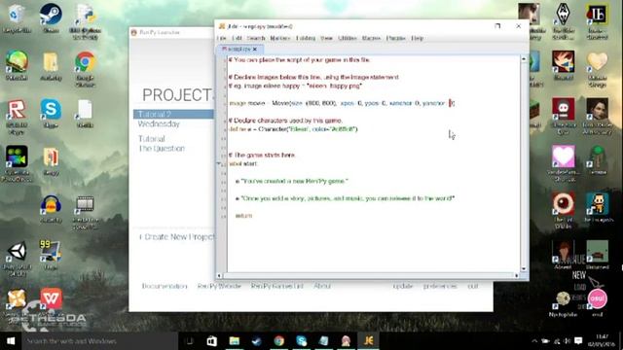Screen dimensions: 623x350
Task: Click the taskbar search field
Action: tap(99, 341)
